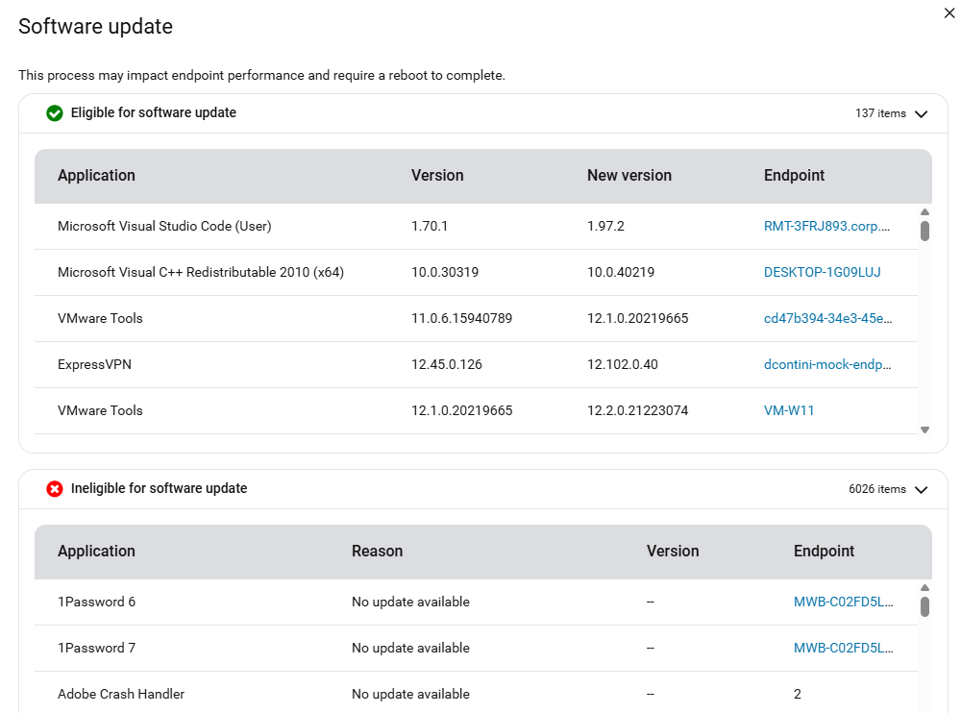This screenshot has height=713, width=961.
Task: Click the eligible table scroll-down arrow
Action: tap(924, 430)
